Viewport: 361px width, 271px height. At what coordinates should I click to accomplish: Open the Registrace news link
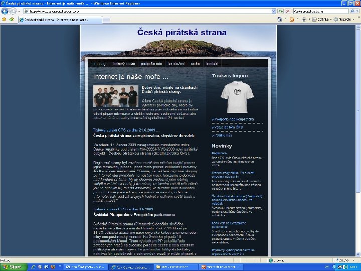coord(219,153)
